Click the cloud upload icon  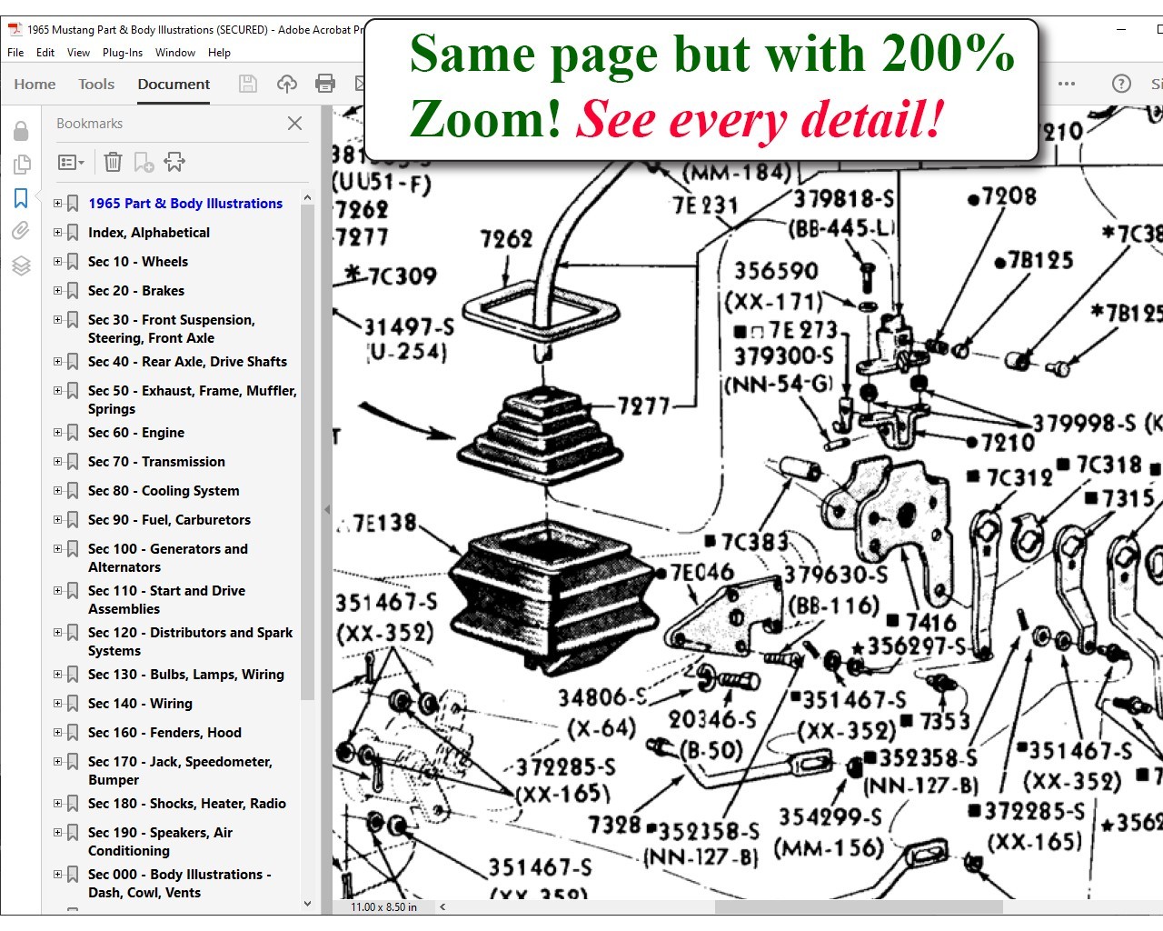[x=287, y=84]
